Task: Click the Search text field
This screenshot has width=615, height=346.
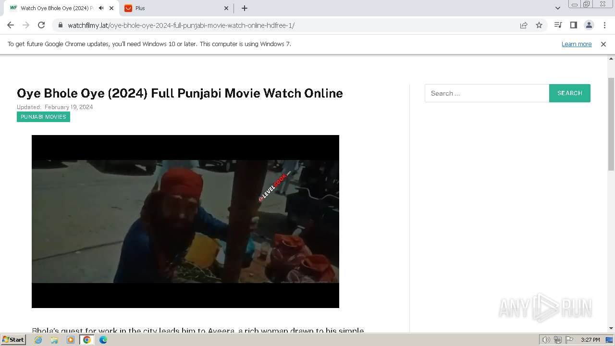Action: click(x=487, y=93)
